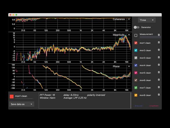Click the Window: Hann text

(47, 98)
